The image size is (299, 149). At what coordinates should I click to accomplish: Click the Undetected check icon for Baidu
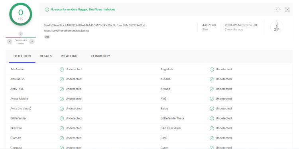(x=212, y=109)
